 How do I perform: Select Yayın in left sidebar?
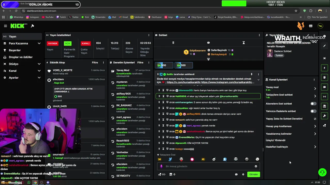(x=22, y=36)
